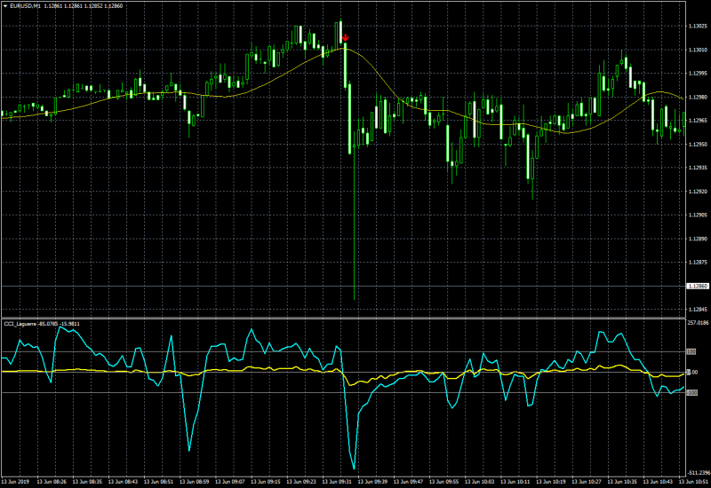This screenshot has width=711, height=488.
Task: Click the 0.00 level label in the indicator window
Action: click(x=693, y=372)
